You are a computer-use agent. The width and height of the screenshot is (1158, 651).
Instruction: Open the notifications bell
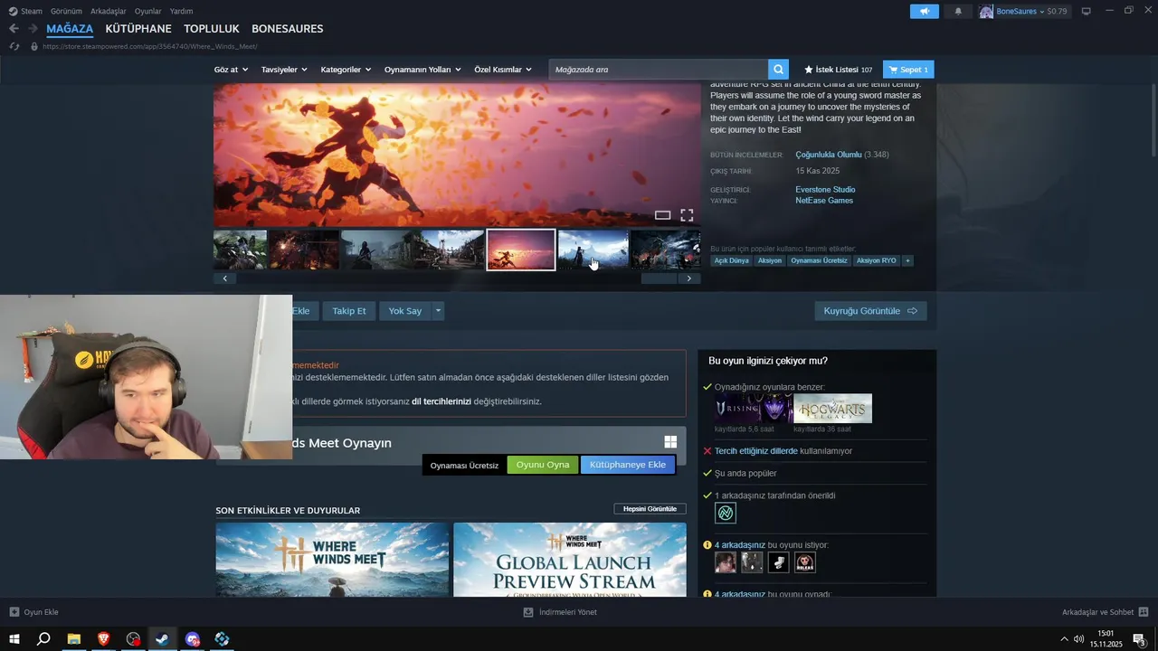pyautogui.click(x=958, y=11)
